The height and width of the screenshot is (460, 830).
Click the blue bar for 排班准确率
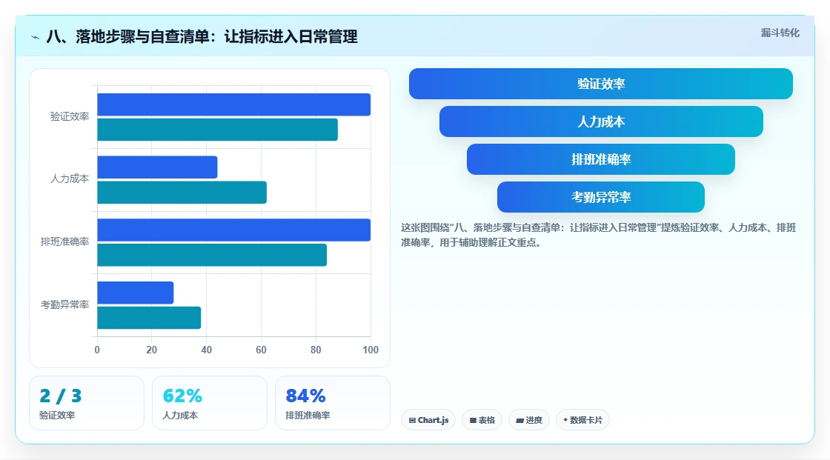click(234, 230)
